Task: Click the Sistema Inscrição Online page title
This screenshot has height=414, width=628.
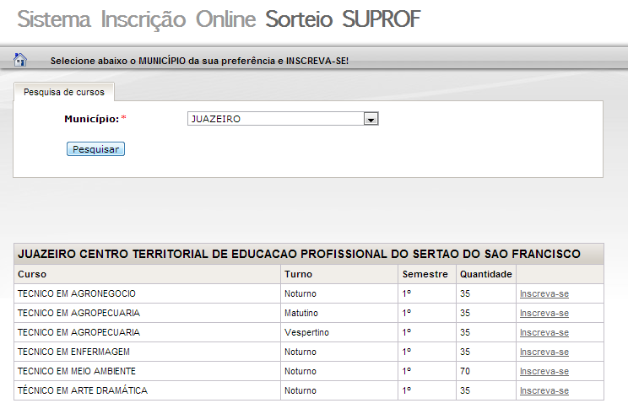Action: point(219,20)
